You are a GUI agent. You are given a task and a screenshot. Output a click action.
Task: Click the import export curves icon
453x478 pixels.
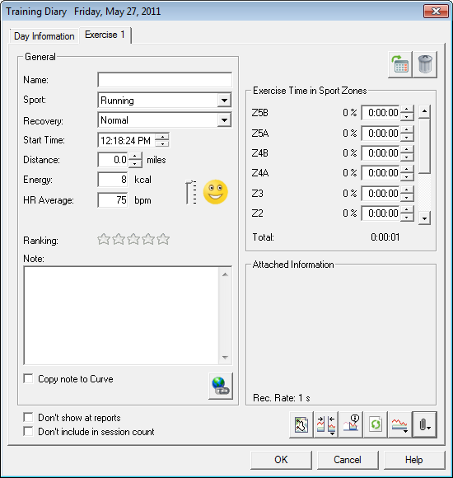(x=326, y=424)
